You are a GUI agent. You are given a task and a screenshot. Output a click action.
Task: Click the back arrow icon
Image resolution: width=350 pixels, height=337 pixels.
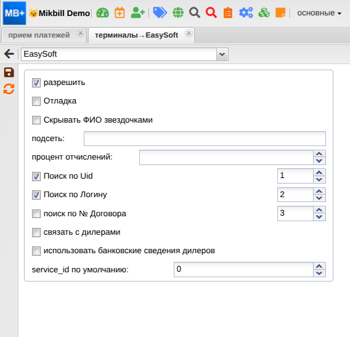(x=9, y=54)
